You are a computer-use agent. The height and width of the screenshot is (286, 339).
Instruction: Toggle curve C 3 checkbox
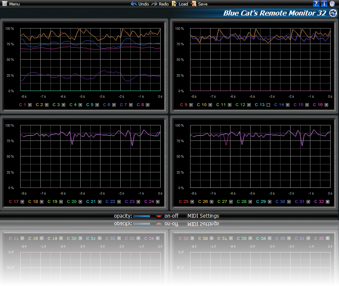tap(64, 105)
